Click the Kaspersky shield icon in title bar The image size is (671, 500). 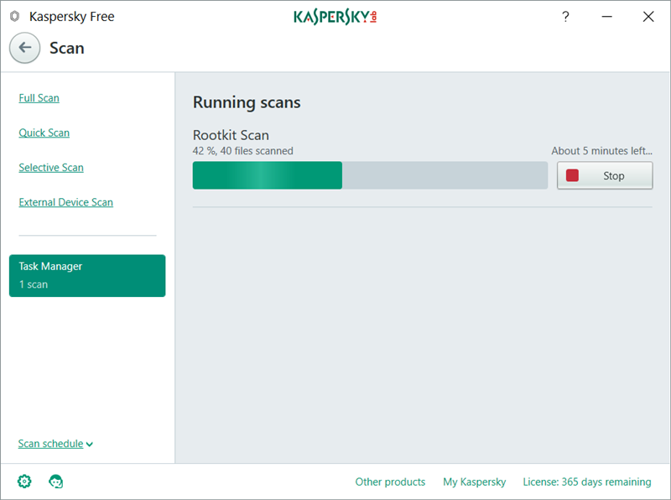point(15,17)
